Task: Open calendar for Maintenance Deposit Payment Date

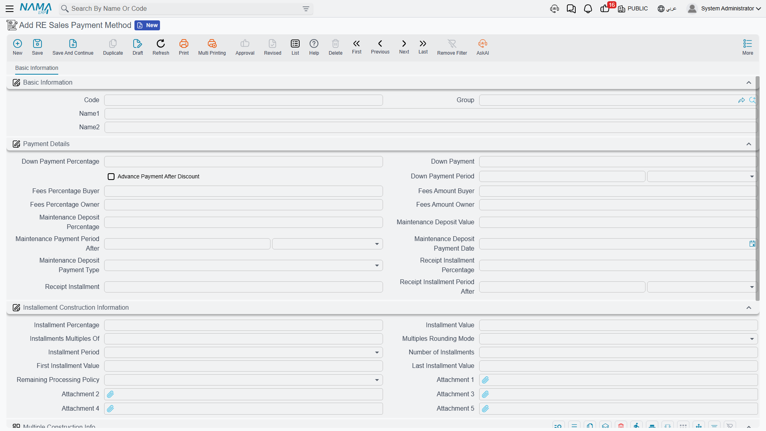Action: [752, 244]
